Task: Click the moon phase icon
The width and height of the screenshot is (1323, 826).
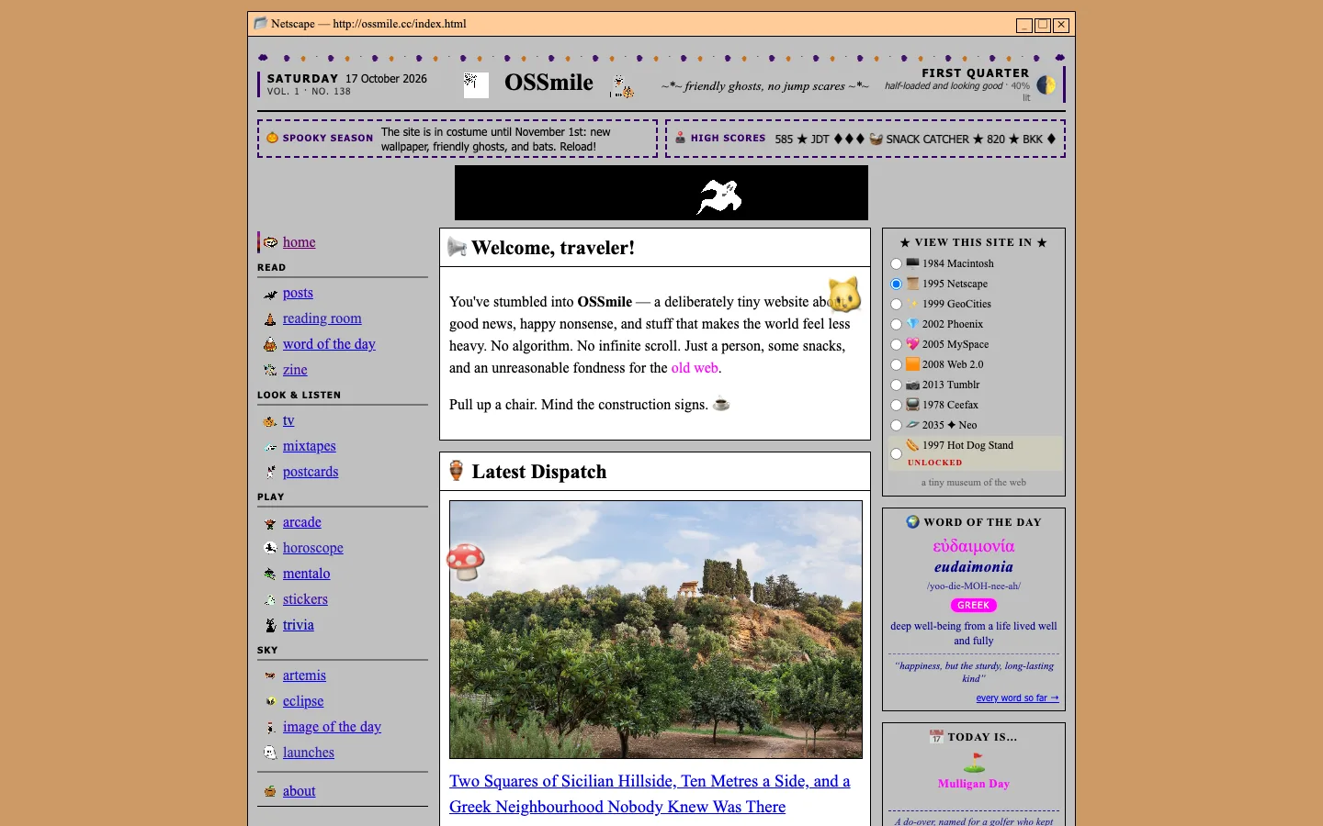Action: click(x=1046, y=85)
